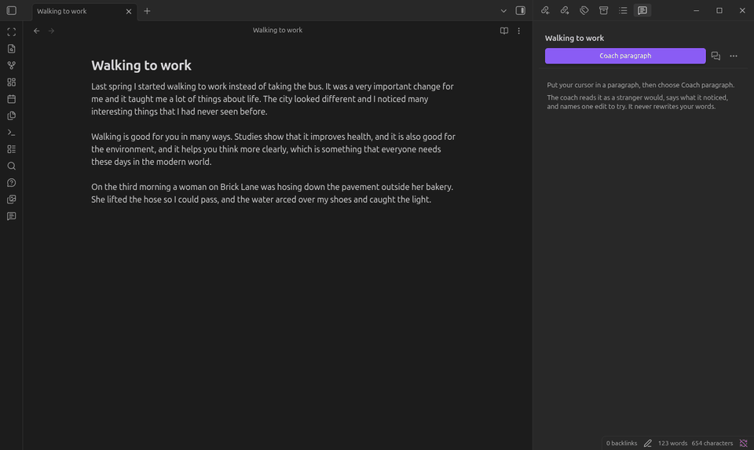Click the Walking to work sidebar panel title
This screenshot has width=754, height=450.
coord(574,38)
